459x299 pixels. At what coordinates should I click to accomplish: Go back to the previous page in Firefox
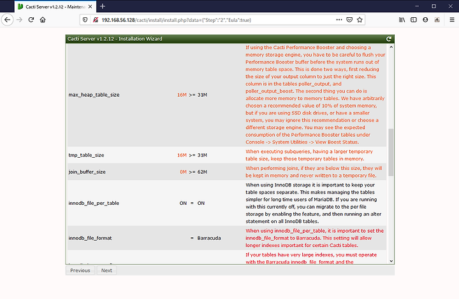(7, 20)
